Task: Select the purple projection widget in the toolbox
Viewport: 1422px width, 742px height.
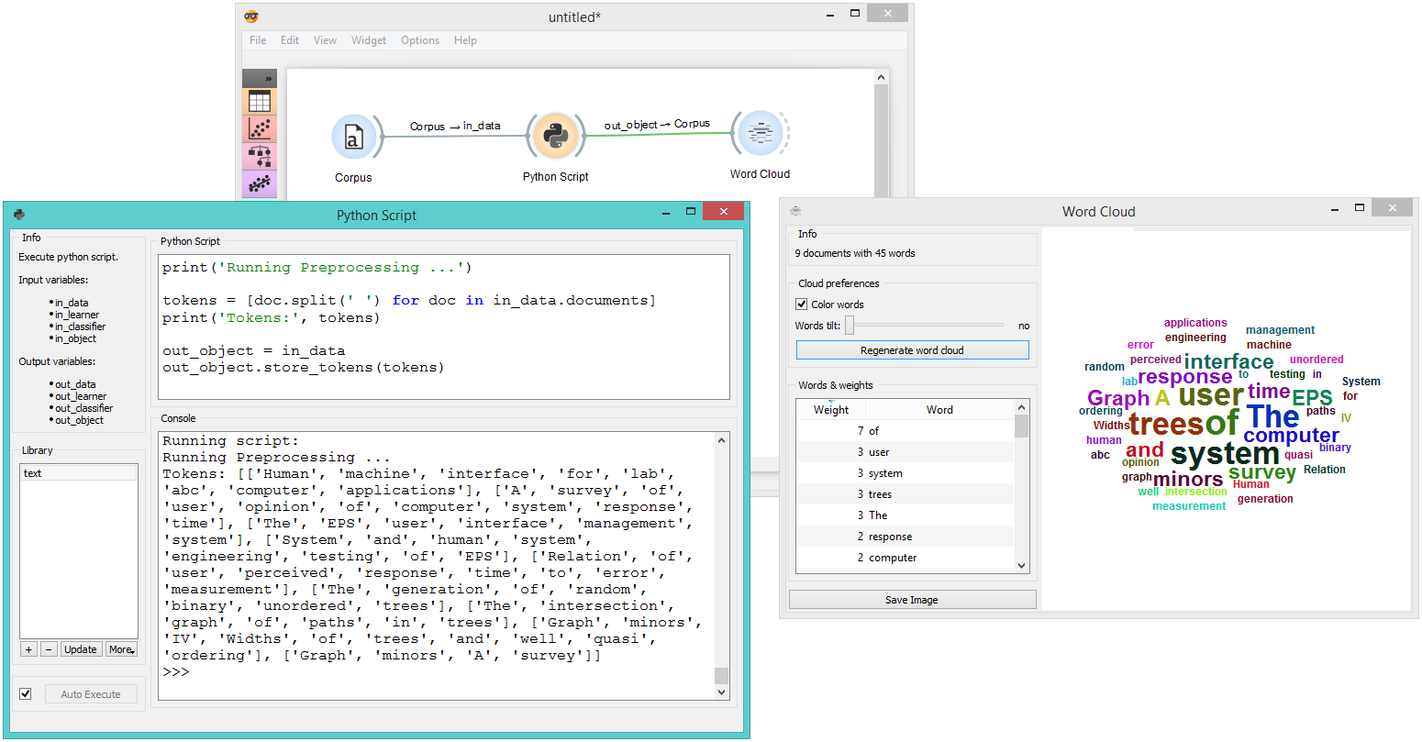Action: pyautogui.click(x=259, y=183)
